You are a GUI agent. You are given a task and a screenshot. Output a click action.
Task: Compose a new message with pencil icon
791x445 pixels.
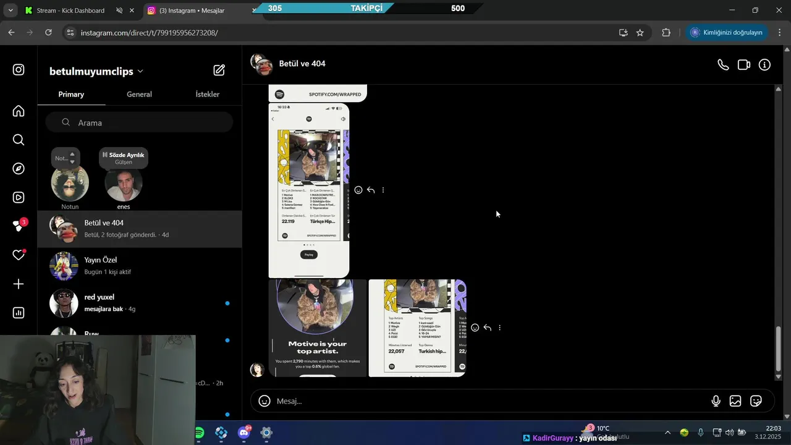pos(219,70)
